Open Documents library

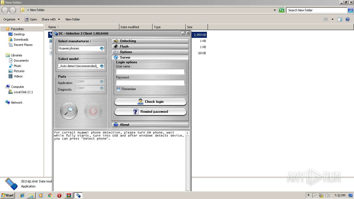click(x=21, y=61)
